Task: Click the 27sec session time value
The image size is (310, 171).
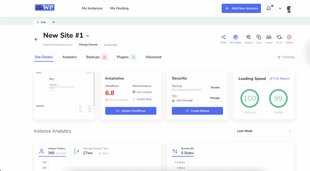Action: click(88, 153)
